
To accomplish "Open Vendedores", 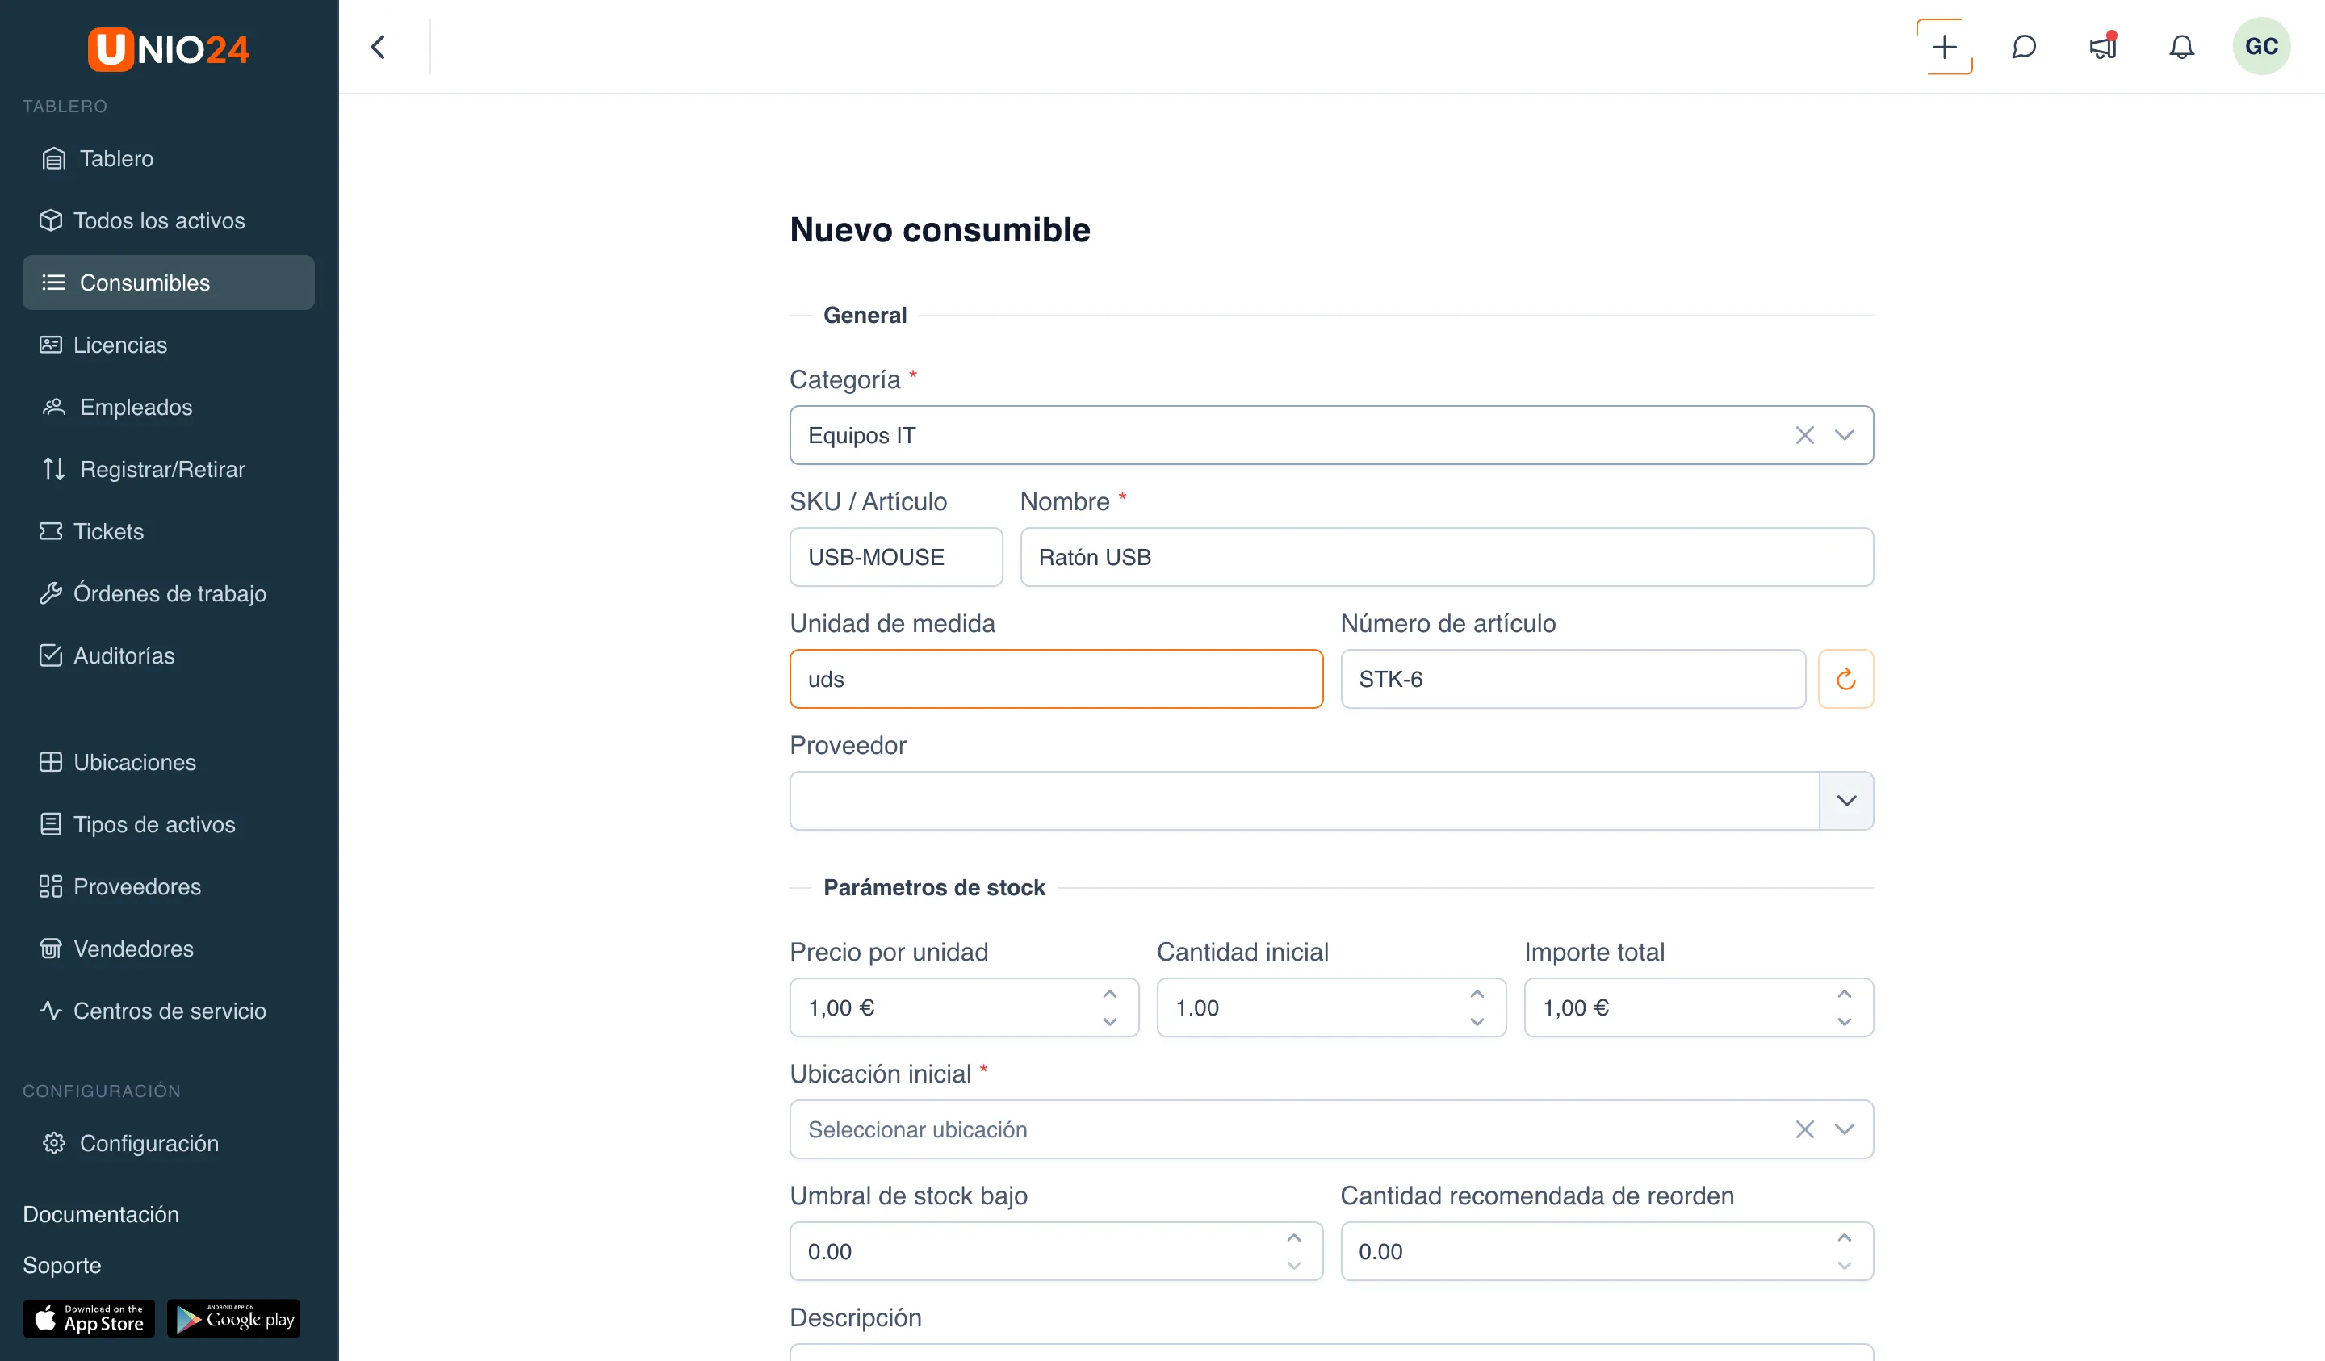I will click(x=168, y=949).
